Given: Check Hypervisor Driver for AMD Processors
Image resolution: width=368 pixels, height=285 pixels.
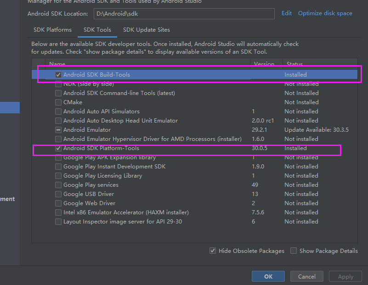Looking at the screenshot, I should coord(58,139).
